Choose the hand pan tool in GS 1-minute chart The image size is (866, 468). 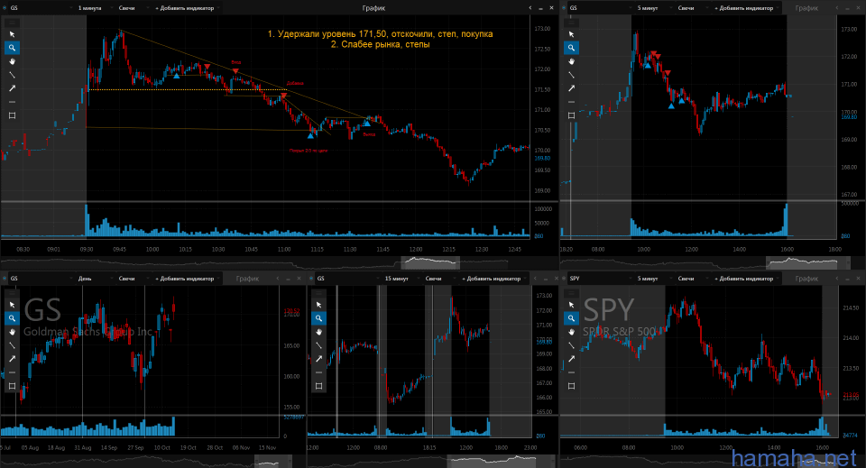click(x=12, y=61)
